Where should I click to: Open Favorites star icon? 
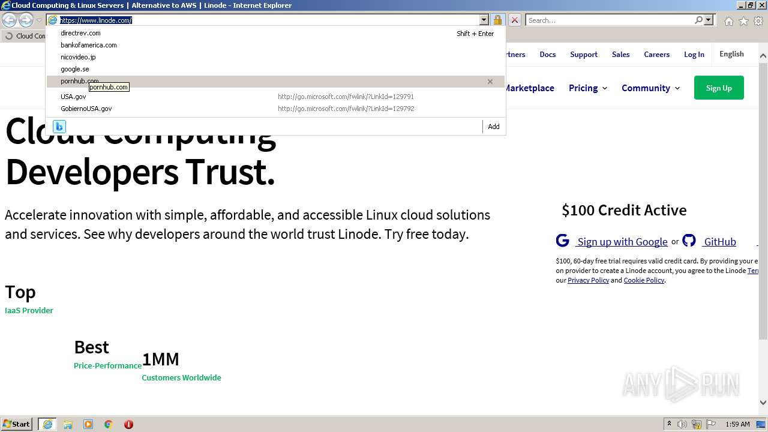tap(743, 21)
